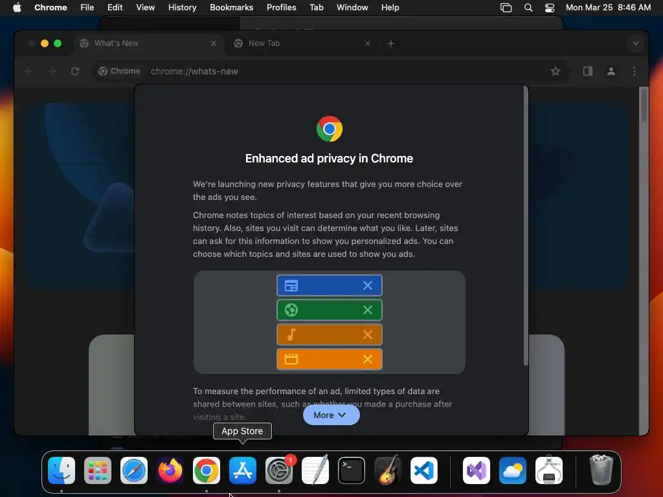Go back in Chrome
The height and width of the screenshot is (497, 663).
click(x=28, y=71)
